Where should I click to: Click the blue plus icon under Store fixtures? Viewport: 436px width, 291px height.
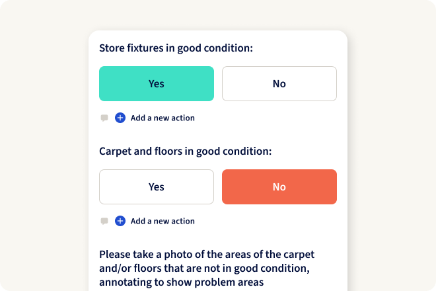(120, 118)
